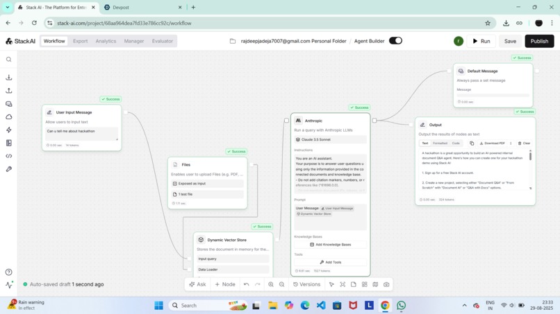Screen dimensions: 560x314
Task: Open the wrench tools sidebar icon
Action: tap(9, 169)
